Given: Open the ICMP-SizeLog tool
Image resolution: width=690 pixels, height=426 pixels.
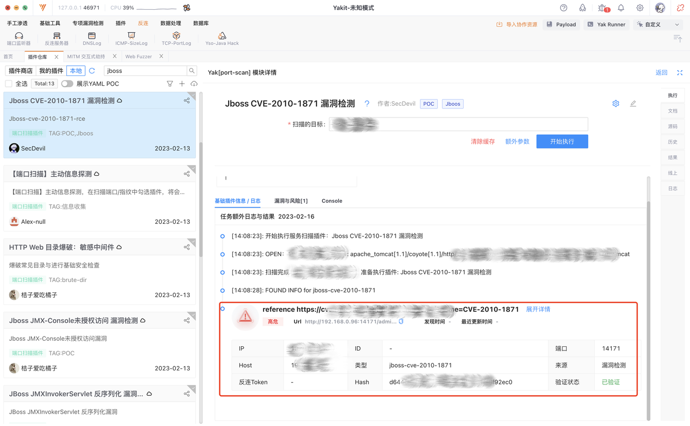Looking at the screenshot, I should 132,39.
